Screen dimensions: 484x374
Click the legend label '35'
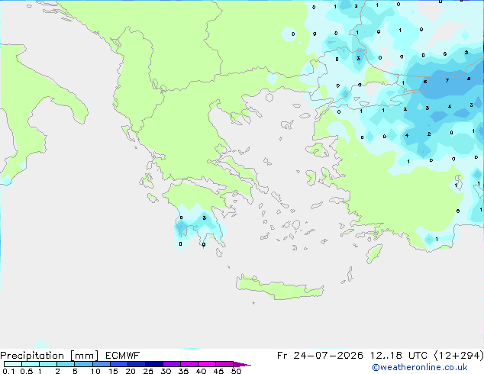(x=183, y=371)
